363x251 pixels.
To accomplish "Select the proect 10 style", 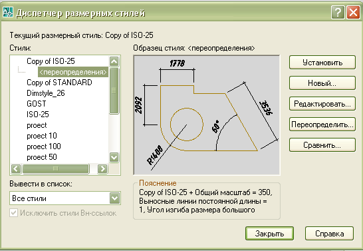I will point(42,136).
